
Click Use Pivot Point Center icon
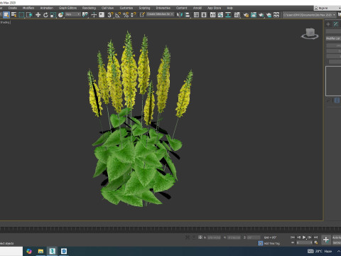tap(85, 15)
